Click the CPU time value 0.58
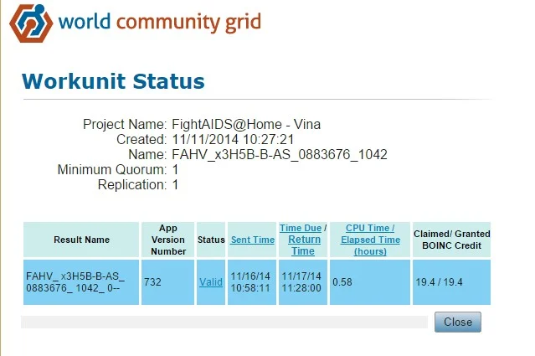The height and width of the screenshot is (356, 535). [x=342, y=282]
